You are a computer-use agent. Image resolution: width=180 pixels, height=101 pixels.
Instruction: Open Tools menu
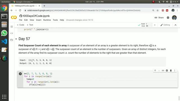[55, 20]
